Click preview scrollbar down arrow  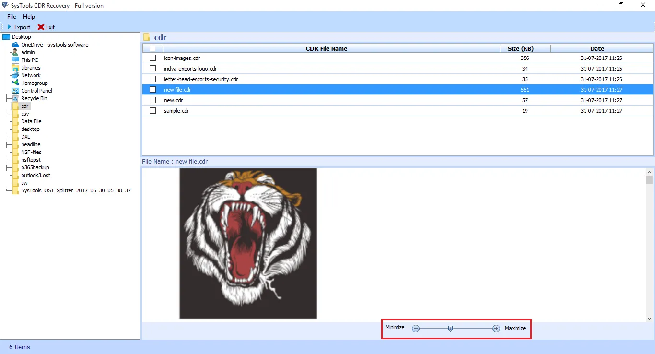point(649,318)
